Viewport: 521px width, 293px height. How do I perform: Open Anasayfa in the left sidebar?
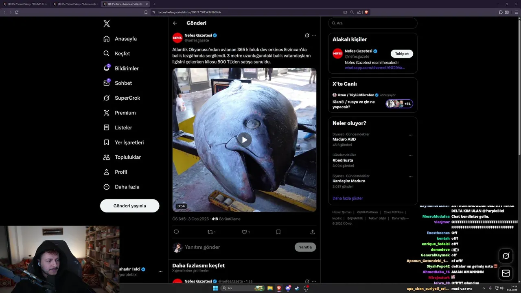[120, 39]
